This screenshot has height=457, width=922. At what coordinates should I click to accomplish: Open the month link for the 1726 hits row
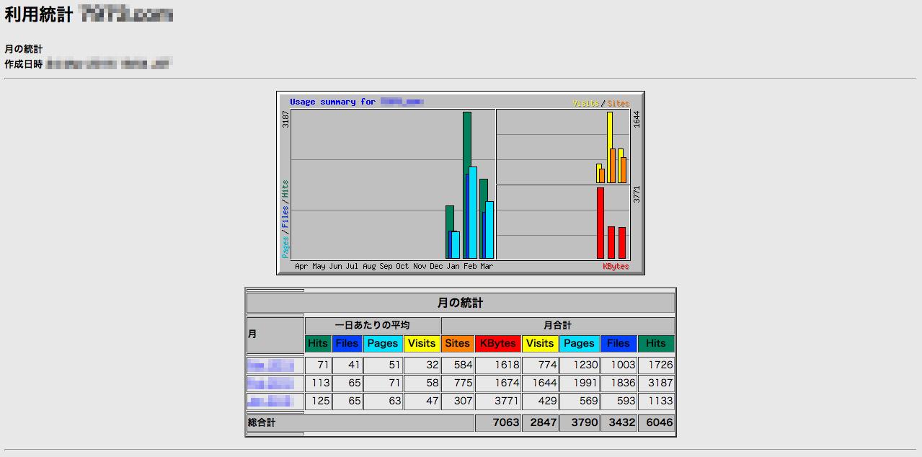270,365
